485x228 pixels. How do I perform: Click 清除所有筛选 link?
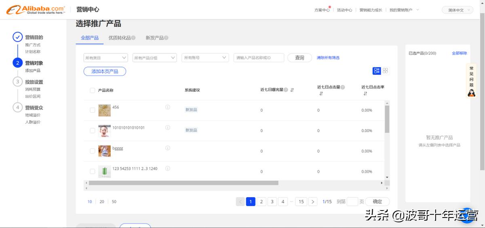(328, 58)
